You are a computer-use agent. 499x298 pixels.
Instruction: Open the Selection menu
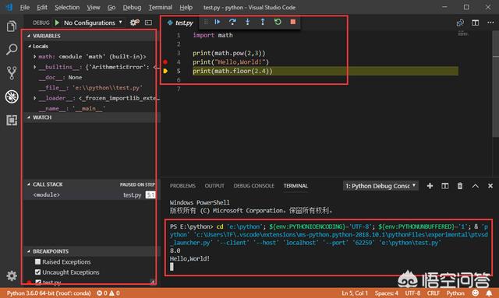(67, 7)
